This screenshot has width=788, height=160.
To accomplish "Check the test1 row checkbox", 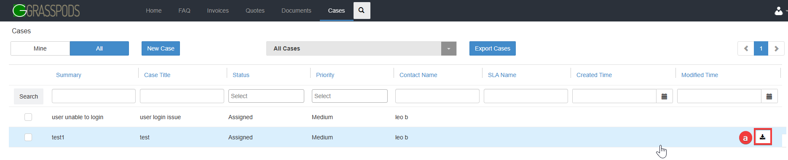I will 28,137.
